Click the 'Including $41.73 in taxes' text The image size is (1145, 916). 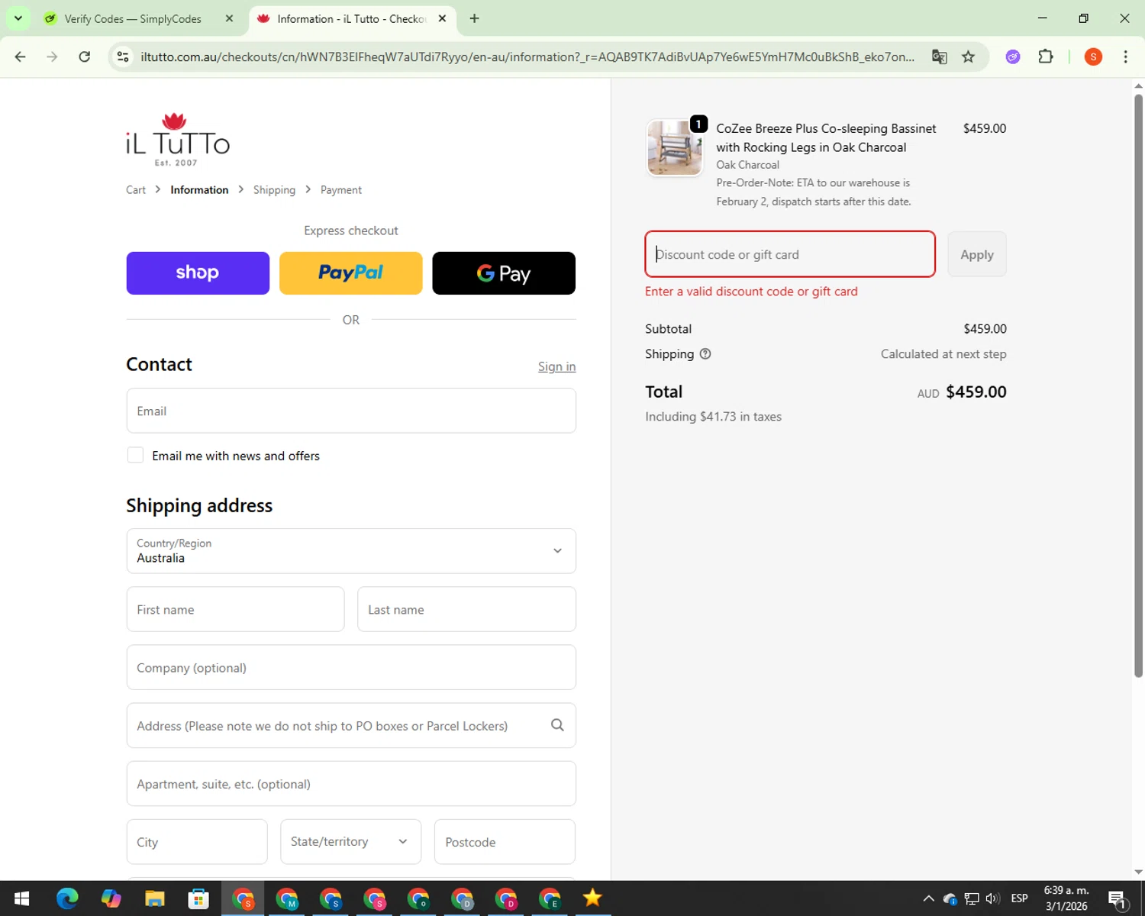tap(713, 417)
